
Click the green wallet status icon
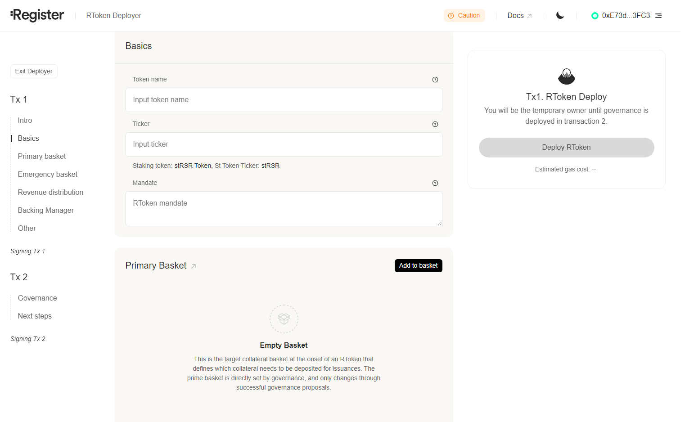595,16
